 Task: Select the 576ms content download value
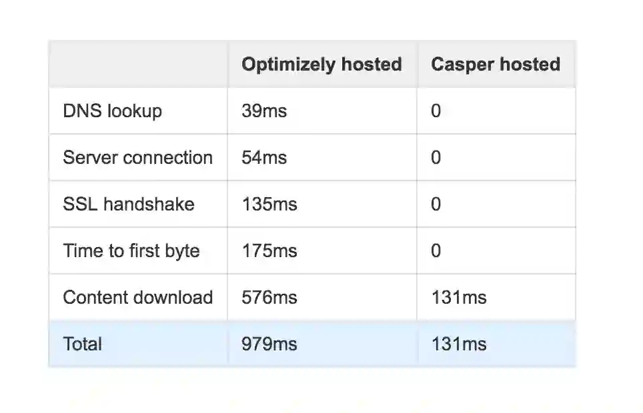pos(269,298)
